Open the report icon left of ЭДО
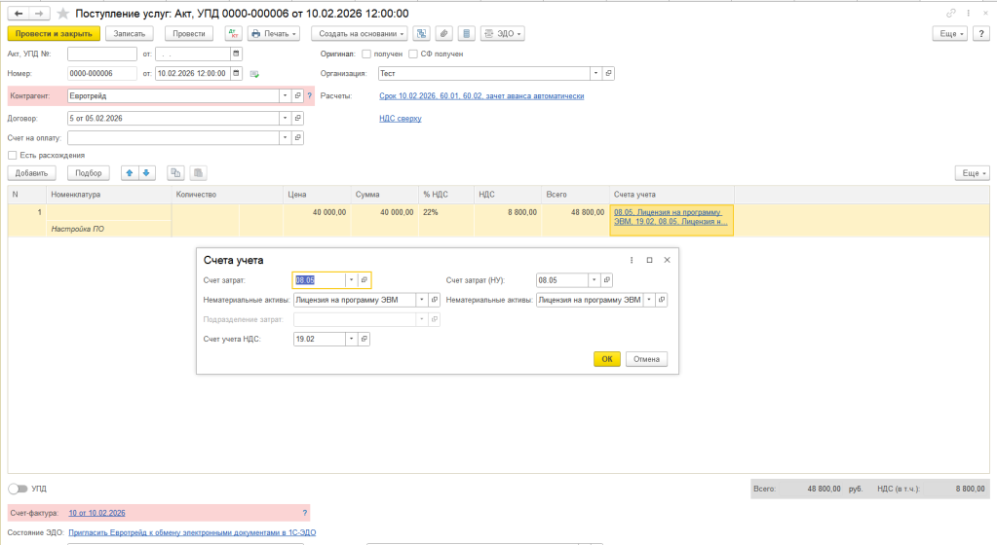Screen dimensions: 997x545 click(466, 34)
